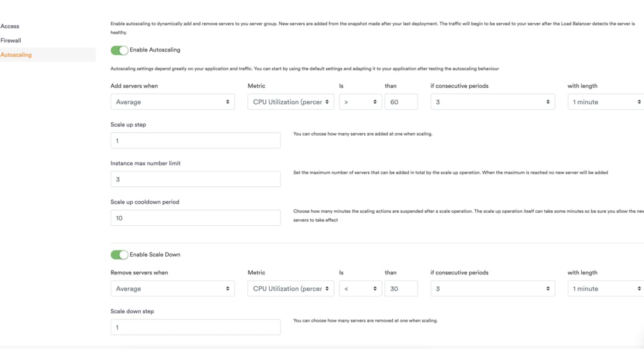
Task: Toggle the Enable Scale Down switch
Action: (119, 255)
